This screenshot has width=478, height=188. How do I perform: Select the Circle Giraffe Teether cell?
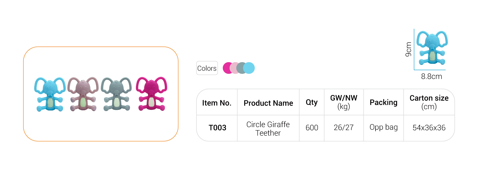(268, 128)
